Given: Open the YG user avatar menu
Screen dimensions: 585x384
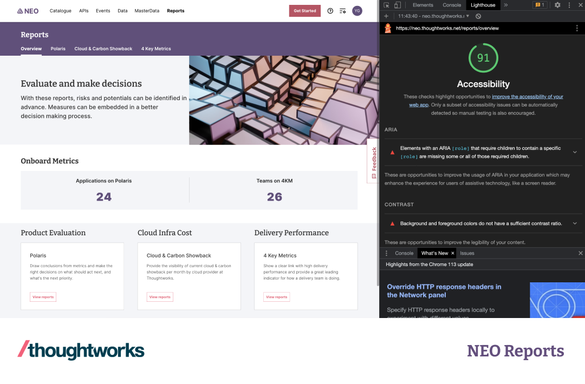Looking at the screenshot, I should [357, 11].
